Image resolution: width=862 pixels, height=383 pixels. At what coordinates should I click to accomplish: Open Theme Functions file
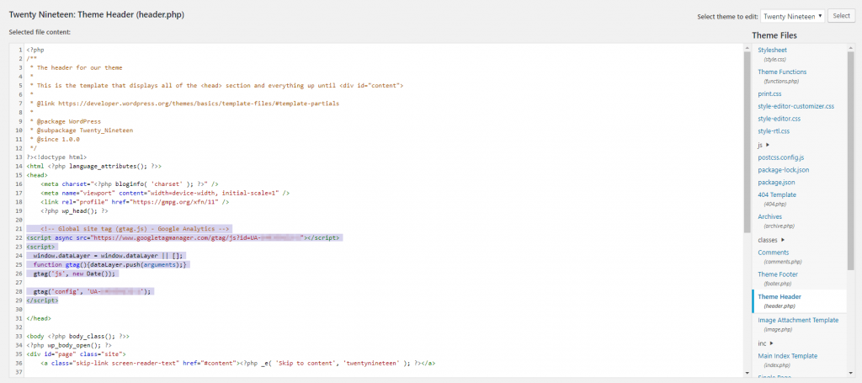tap(782, 72)
